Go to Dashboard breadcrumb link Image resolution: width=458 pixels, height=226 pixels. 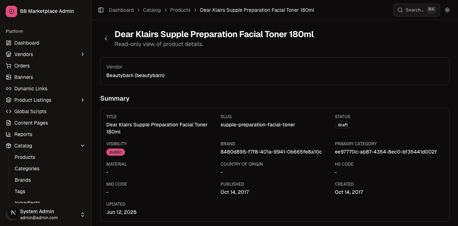[x=121, y=10]
